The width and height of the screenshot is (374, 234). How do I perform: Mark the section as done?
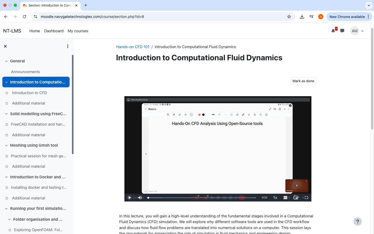pyautogui.click(x=303, y=81)
